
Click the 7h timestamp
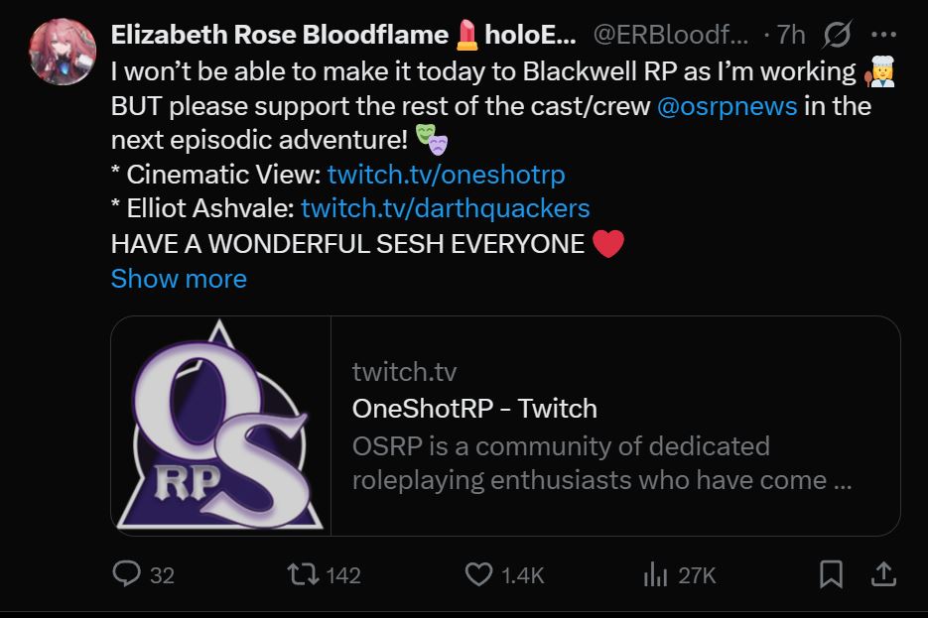pos(791,36)
